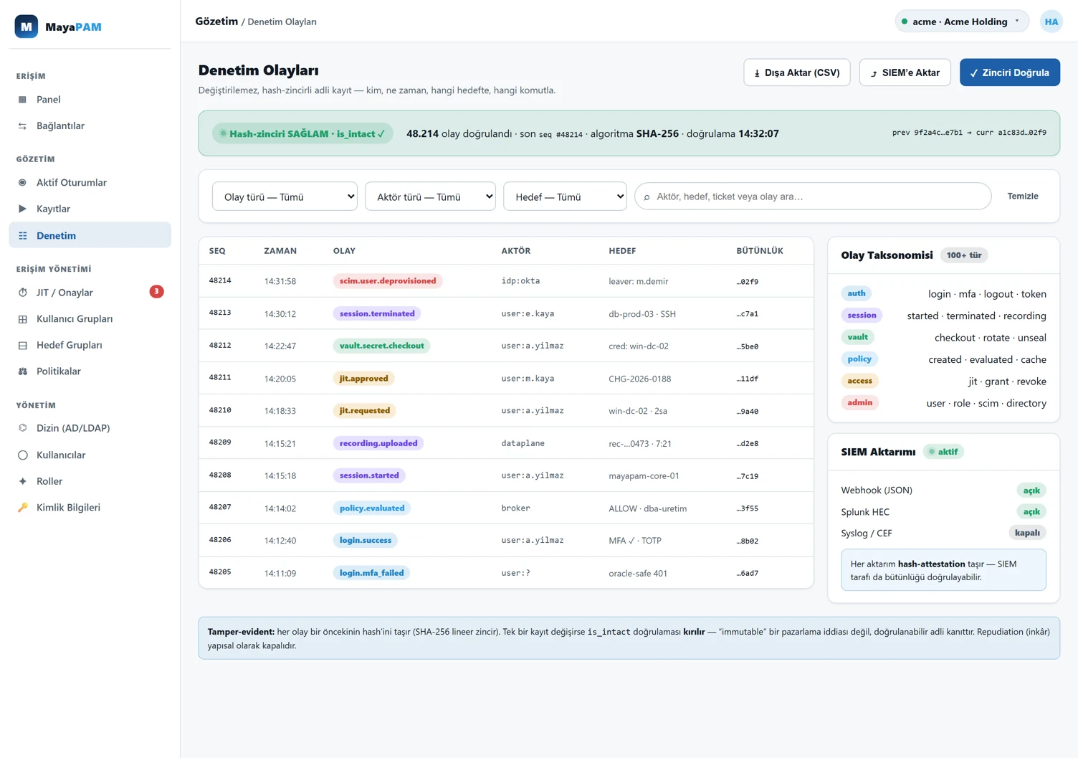Click the search magnifier icon
The image size is (1078, 758).
pos(647,197)
